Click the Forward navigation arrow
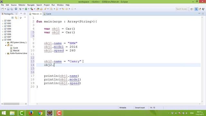 [x=72, y=9]
